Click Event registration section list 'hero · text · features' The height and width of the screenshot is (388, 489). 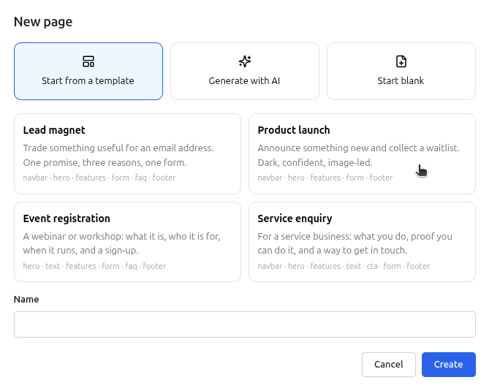click(94, 266)
